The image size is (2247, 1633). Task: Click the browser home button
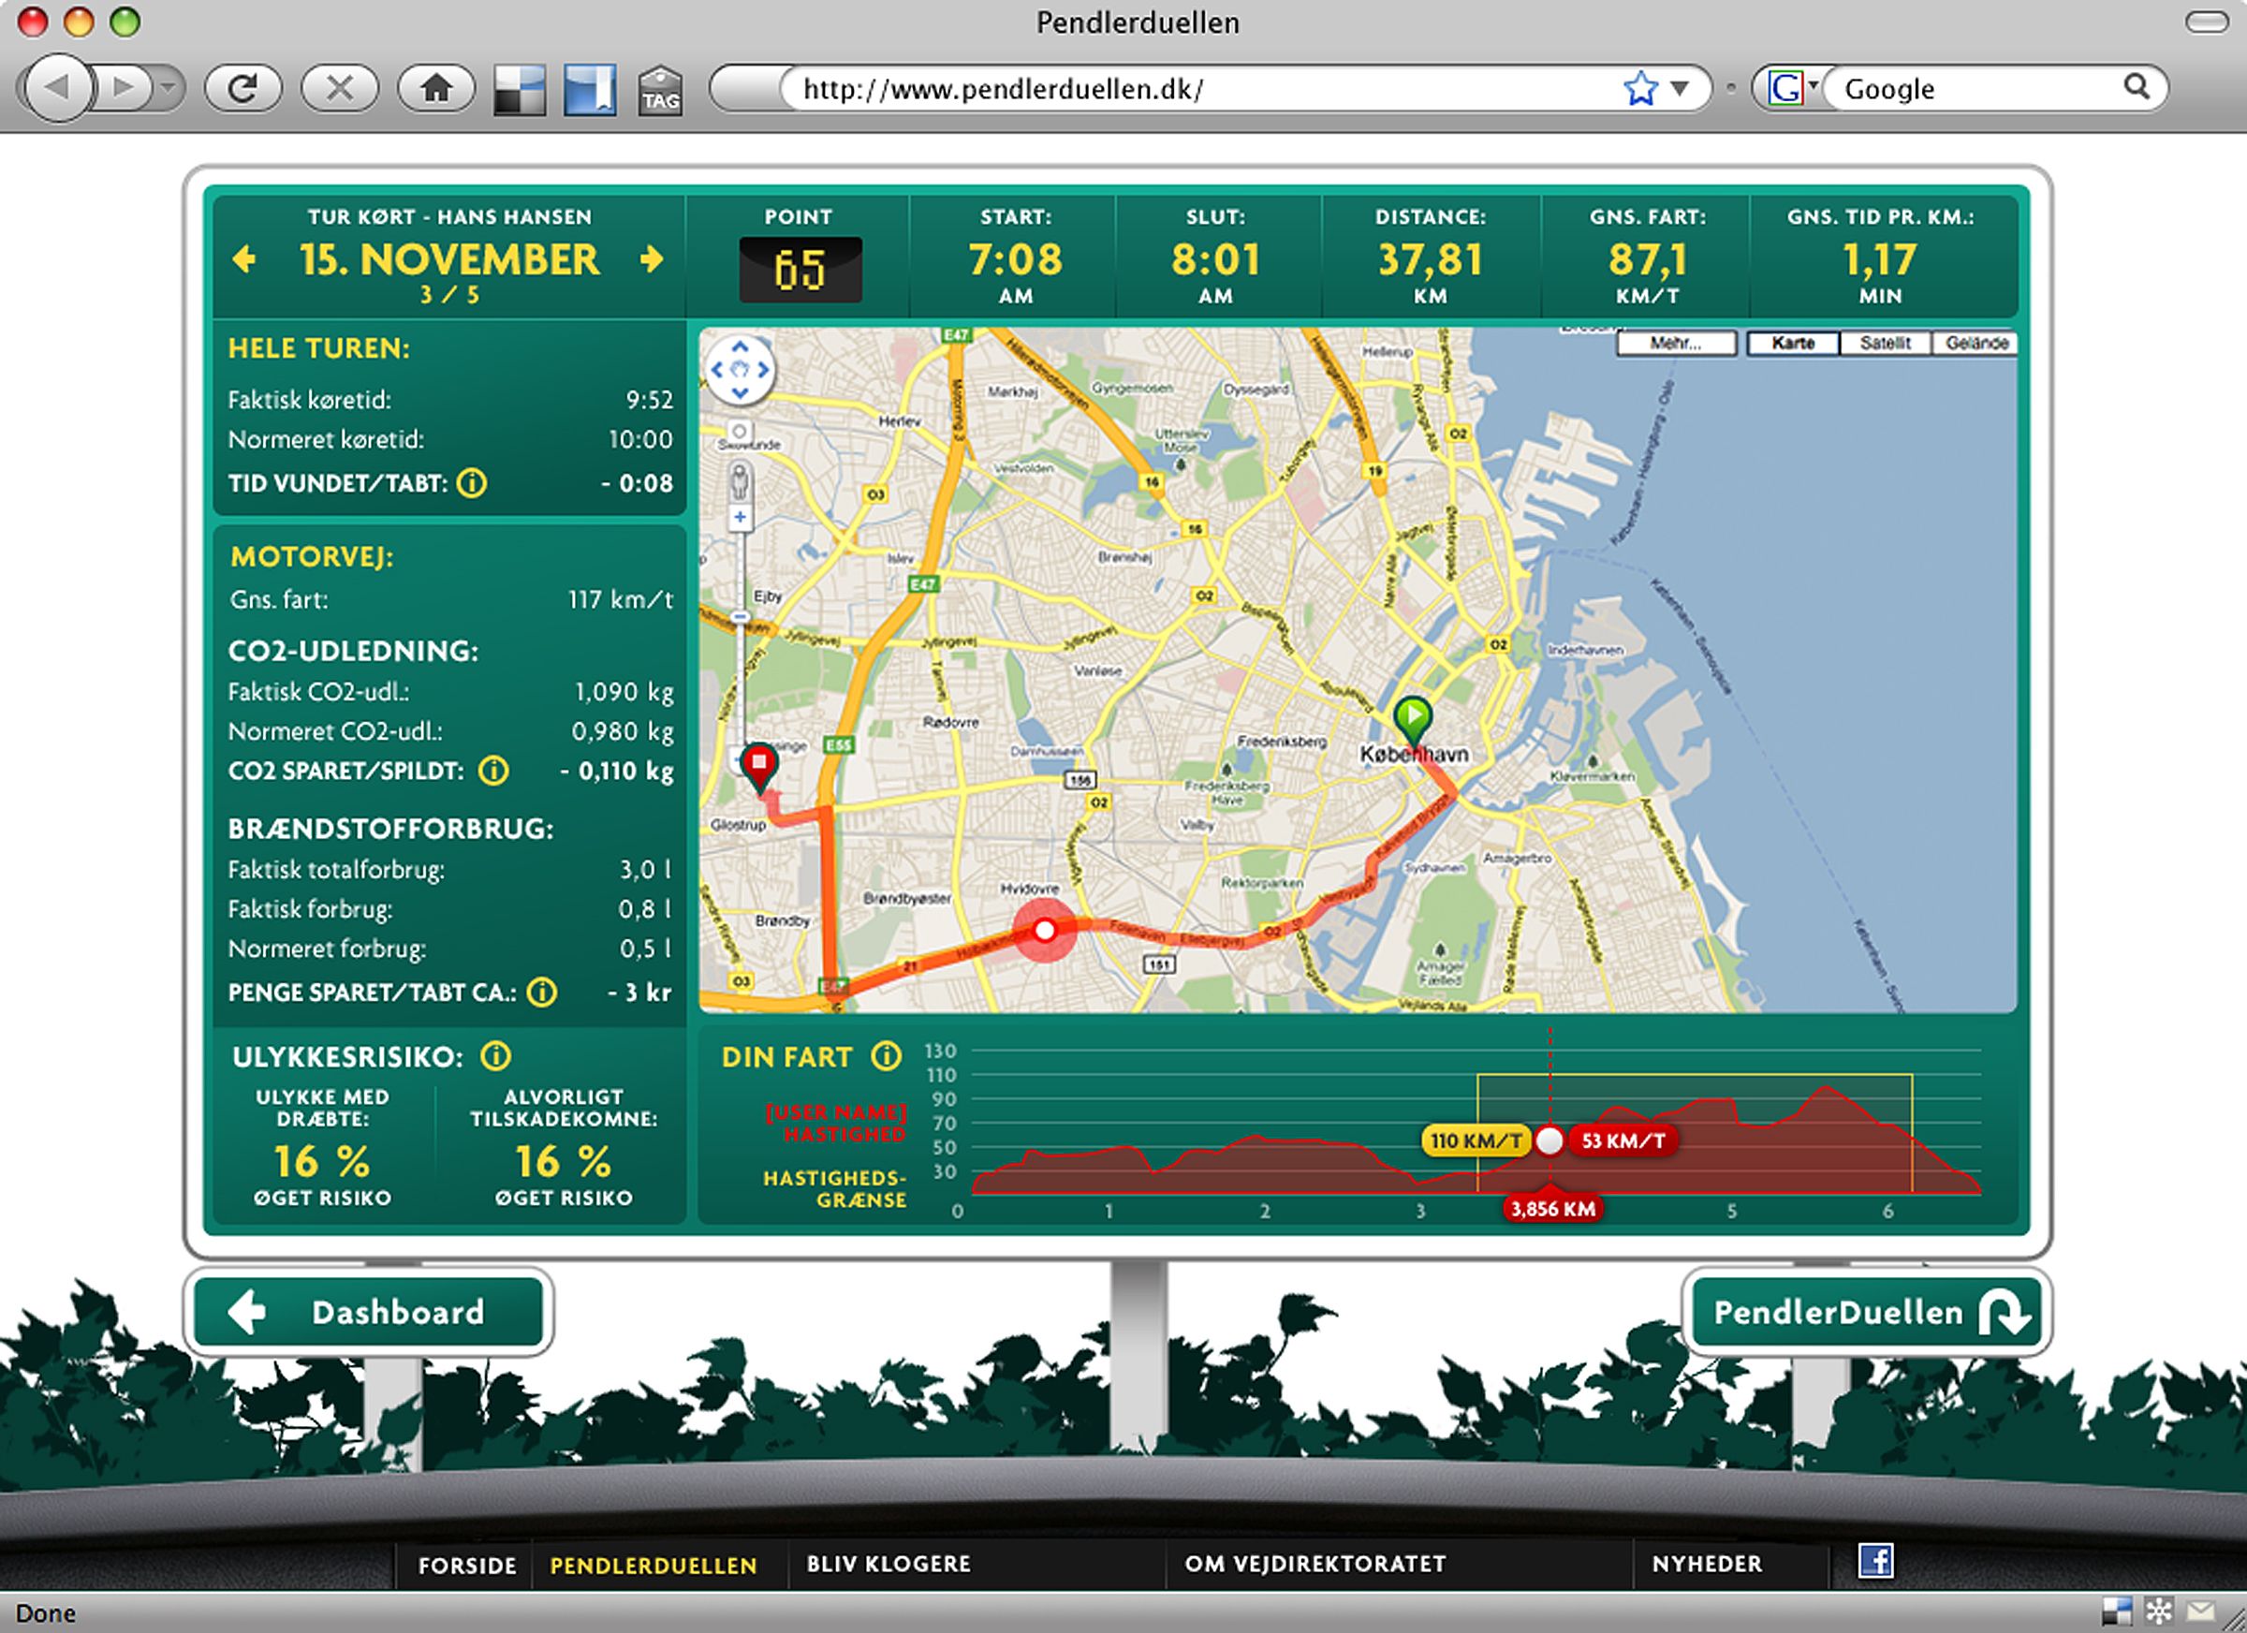[436, 89]
